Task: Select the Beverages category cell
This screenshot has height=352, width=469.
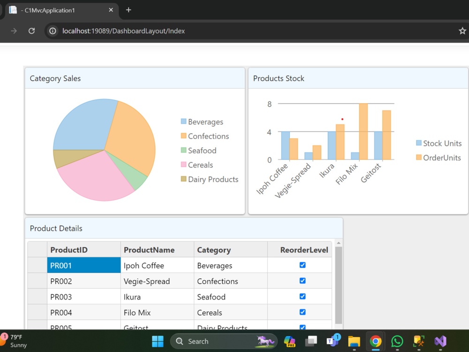Action: pos(231,265)
